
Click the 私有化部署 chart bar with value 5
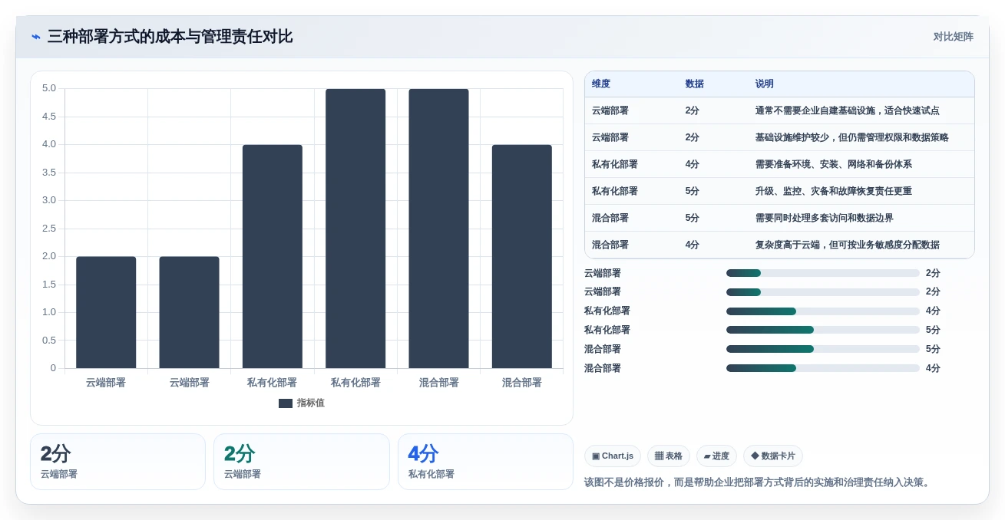[355, 229]
